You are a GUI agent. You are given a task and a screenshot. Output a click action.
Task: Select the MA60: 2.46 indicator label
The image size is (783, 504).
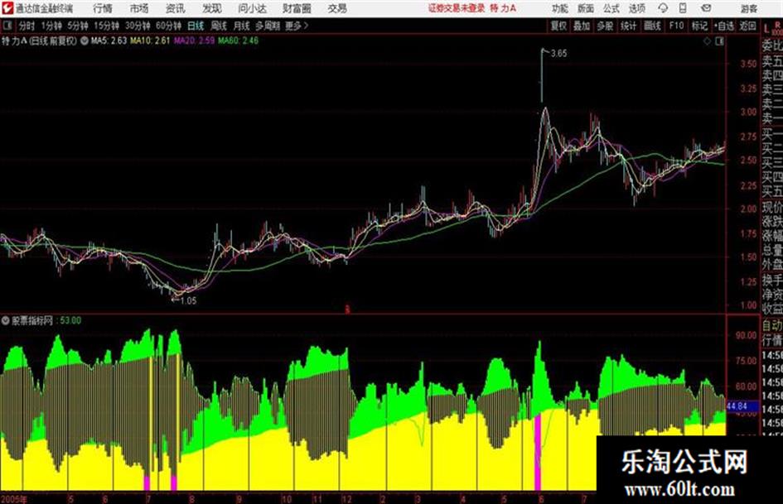tap(238, 41)
